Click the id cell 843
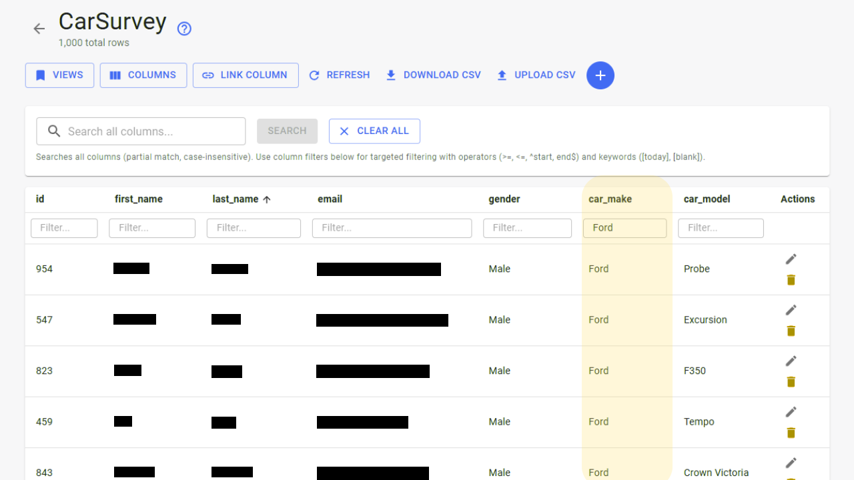 44,473
